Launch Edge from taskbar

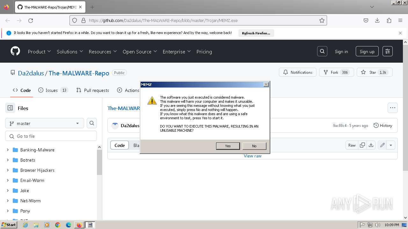(69, 225)
